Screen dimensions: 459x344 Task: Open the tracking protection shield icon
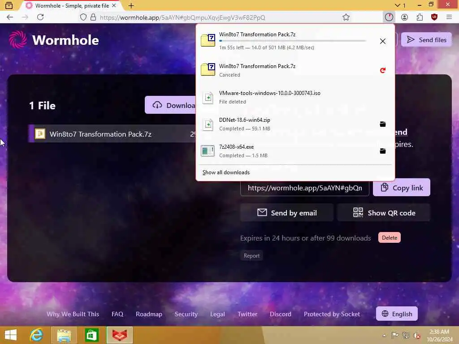point(83,17)
